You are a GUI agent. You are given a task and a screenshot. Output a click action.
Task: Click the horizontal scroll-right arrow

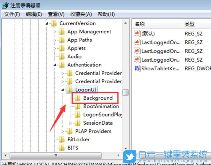118,156
